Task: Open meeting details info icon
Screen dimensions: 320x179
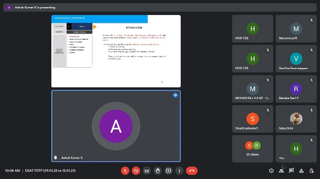Action: tap(271, 171)
